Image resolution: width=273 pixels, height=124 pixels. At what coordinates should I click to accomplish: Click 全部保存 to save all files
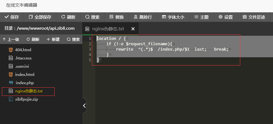coord(40,17)
